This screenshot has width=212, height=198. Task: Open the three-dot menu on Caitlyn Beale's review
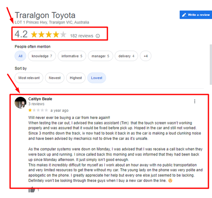pos(195,101)
